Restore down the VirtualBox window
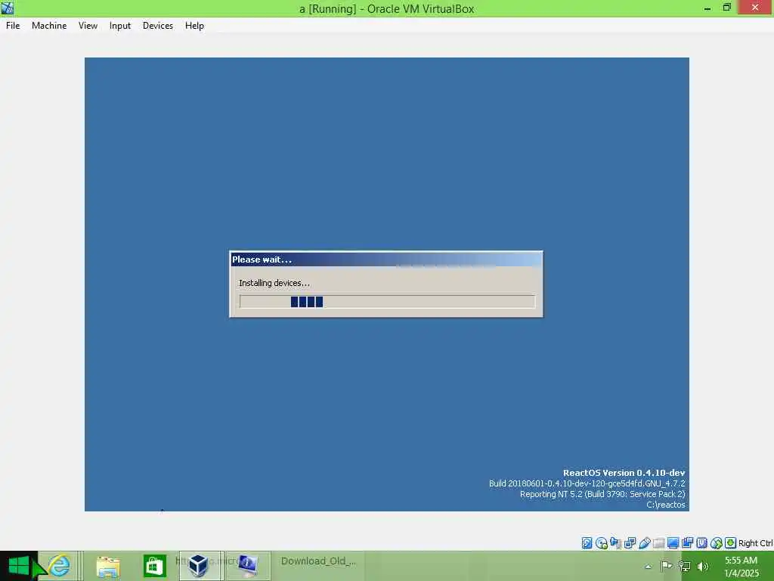The height and width of the screenshot is (581, 774). [726, 8]
